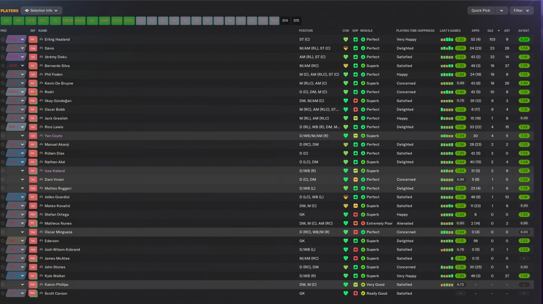
Task: Click Kalvin Phillips' Very Good morale icon
Action: tap(363, 285)
